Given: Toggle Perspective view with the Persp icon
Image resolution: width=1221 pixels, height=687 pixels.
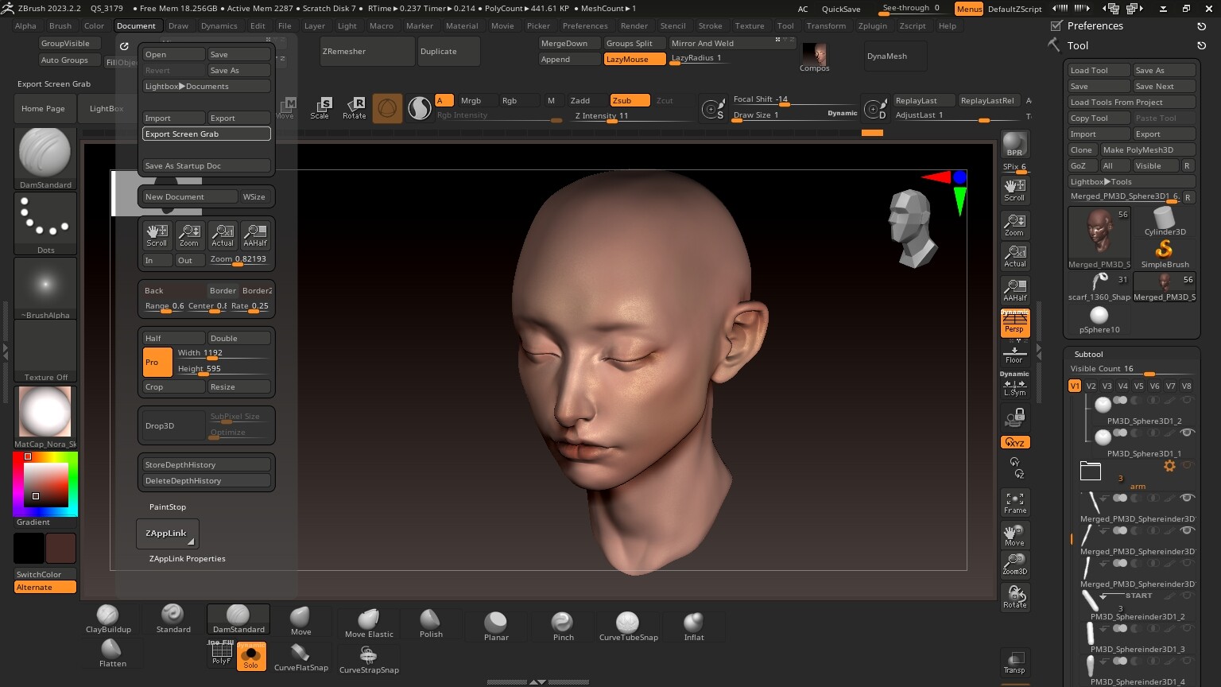Looking at the screenshot, I should click(1014, 323).
